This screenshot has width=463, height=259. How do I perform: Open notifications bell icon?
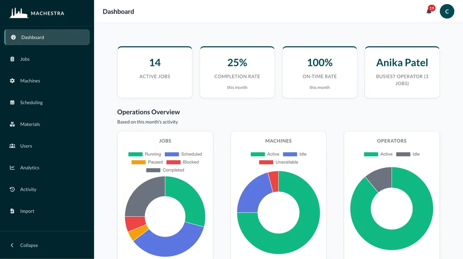(x=429, y=12)
